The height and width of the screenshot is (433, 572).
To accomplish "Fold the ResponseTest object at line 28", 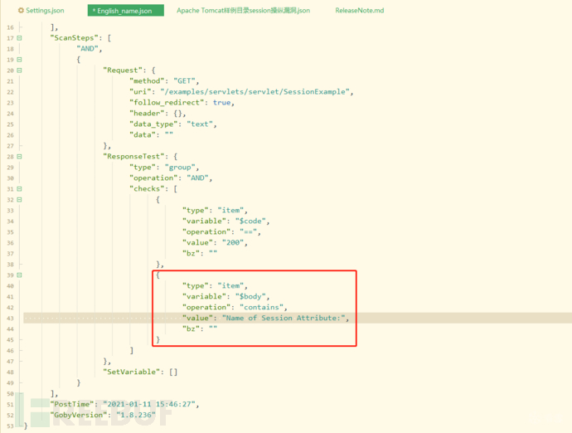I will [x=19, y=156].
